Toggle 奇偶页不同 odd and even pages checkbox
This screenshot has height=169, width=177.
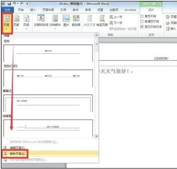click(142, 21)
